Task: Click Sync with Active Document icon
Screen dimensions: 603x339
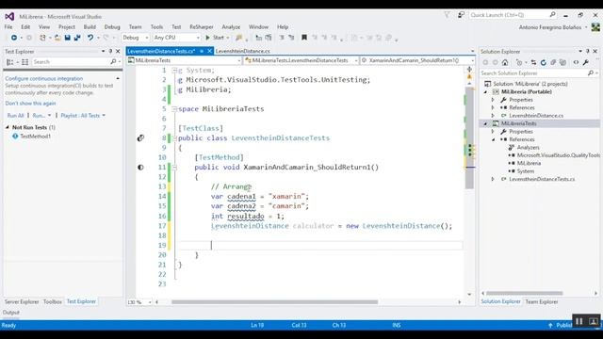Action: tap(533, 62)
